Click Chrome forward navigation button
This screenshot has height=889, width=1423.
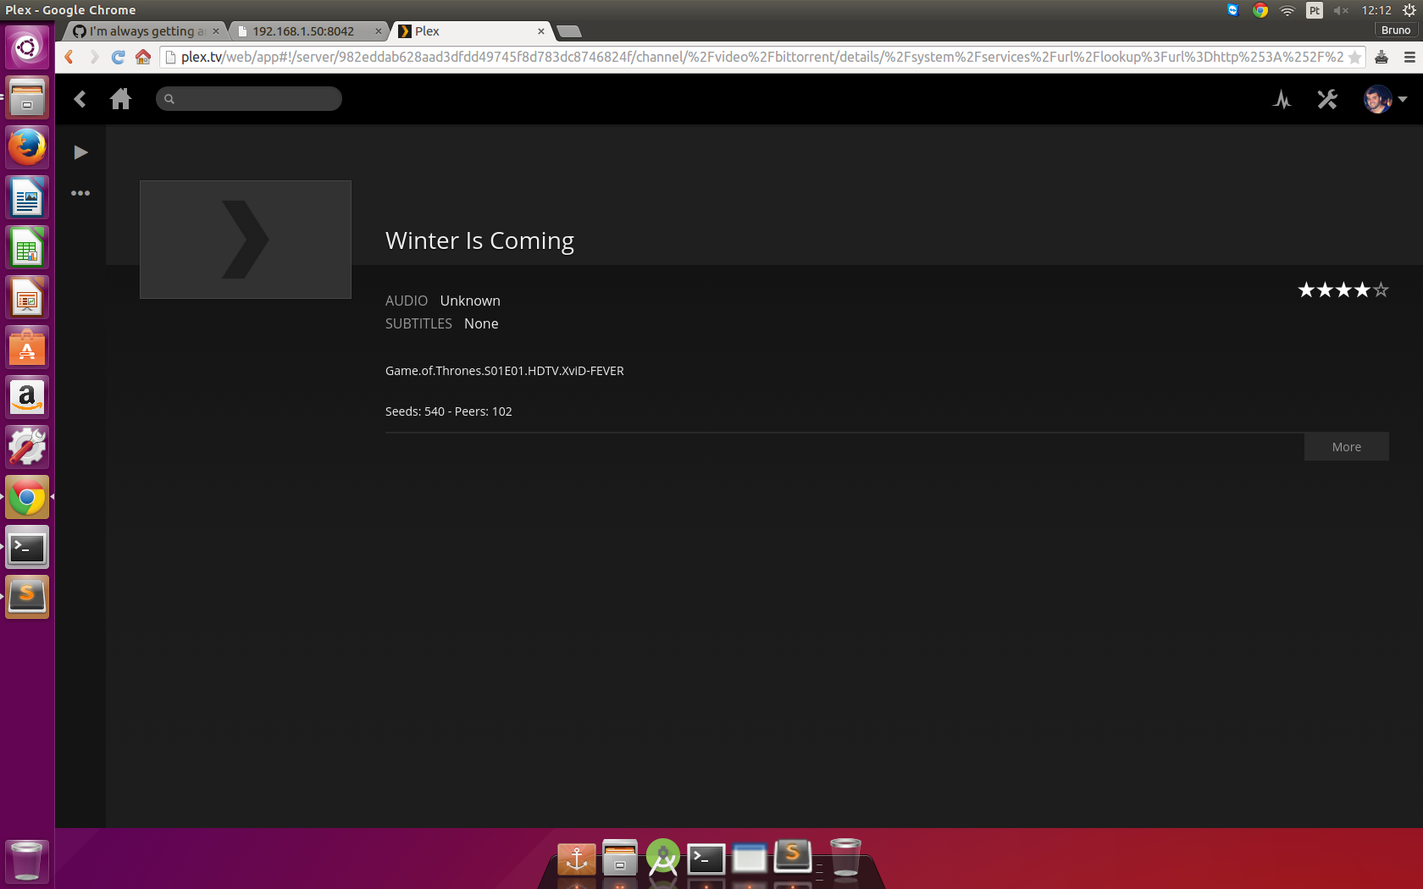94,57
